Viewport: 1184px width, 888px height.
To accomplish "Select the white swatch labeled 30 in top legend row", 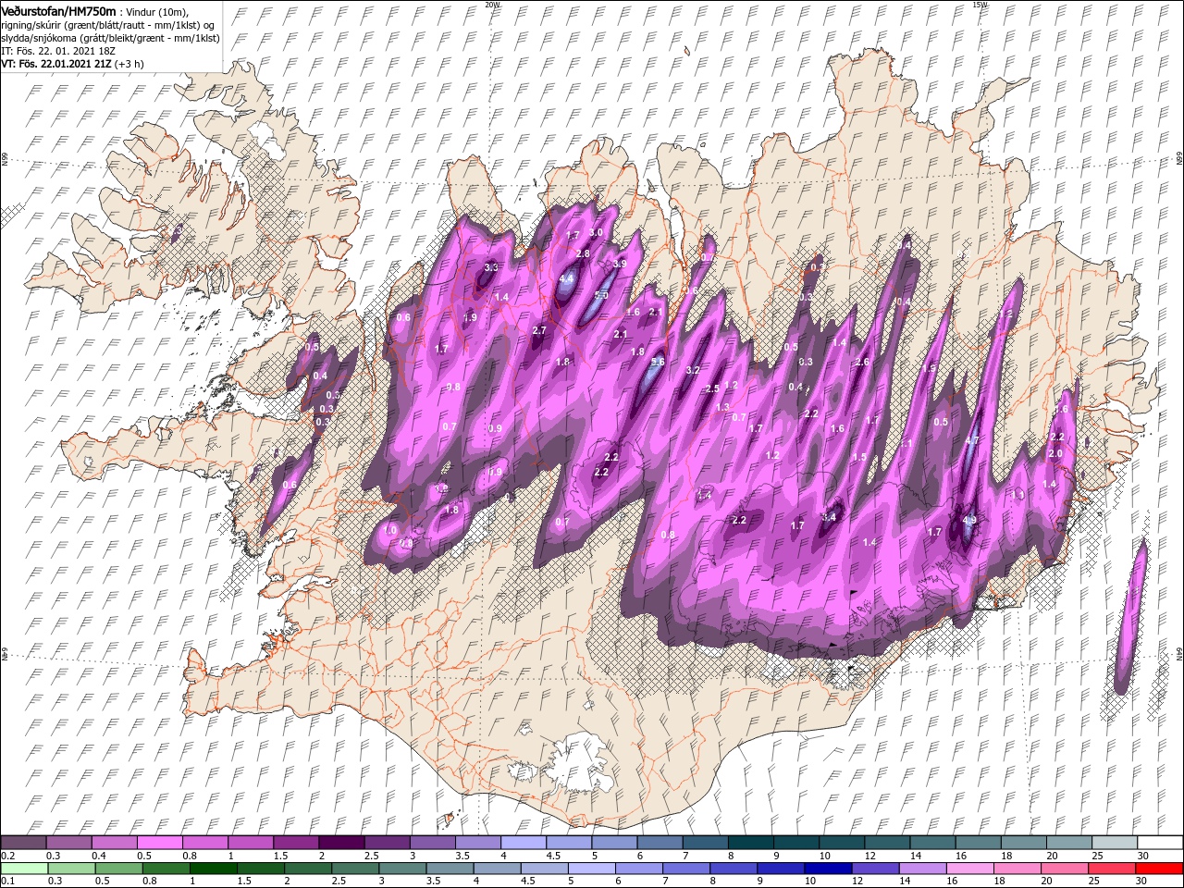I will pos(1160,843).
